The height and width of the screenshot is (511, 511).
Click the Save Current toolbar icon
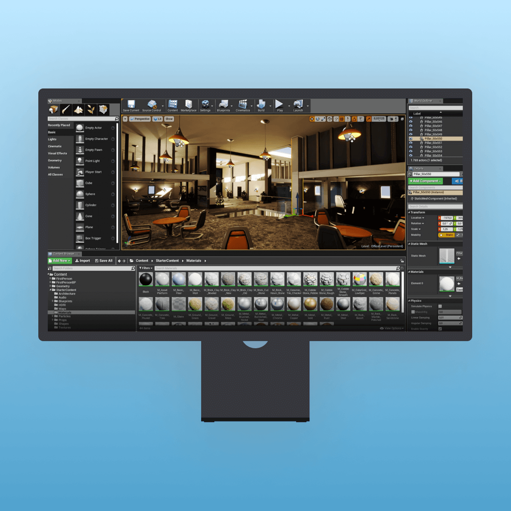[x=131, y=105]
